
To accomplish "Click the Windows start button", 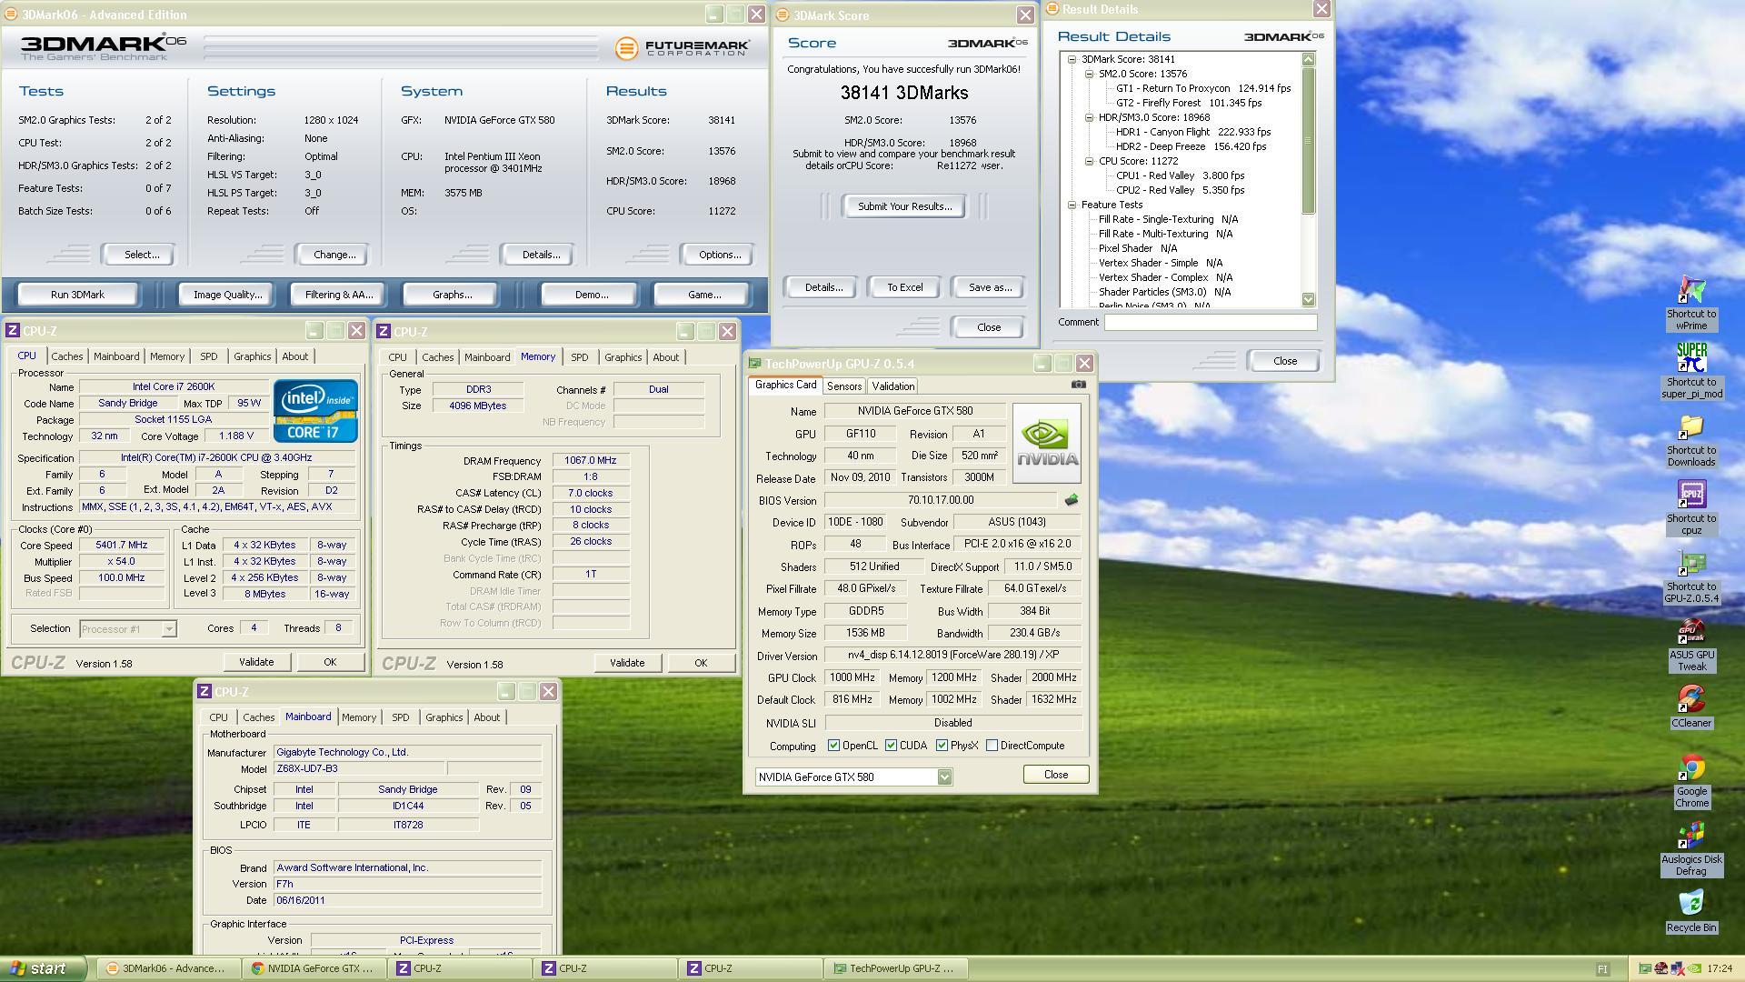I will (x=44, y=968).
